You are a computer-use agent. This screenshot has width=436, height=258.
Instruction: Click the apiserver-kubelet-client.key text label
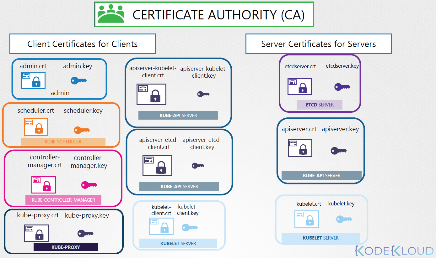coord(204,72)
